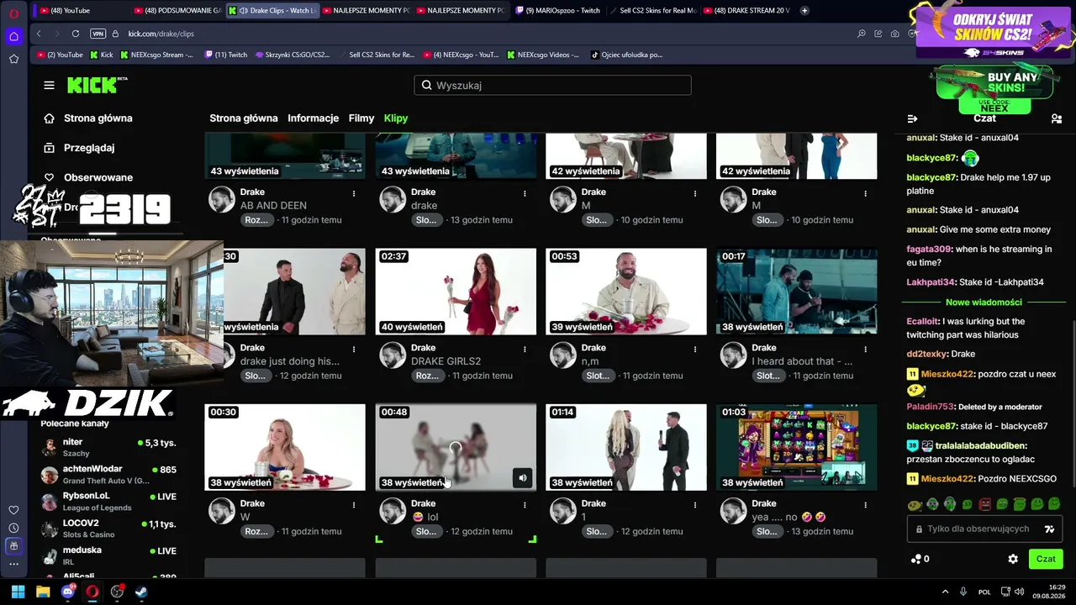Click the KICK logo
1076x605 pixels.
(x=97, y=85)
